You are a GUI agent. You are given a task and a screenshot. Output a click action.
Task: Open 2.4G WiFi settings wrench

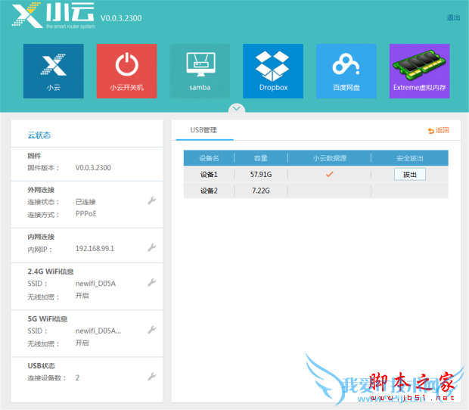[x=151, y=283]
